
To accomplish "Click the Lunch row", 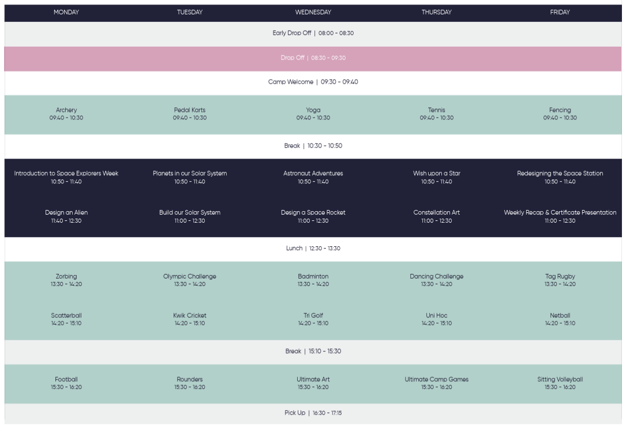I will point(313,249).
